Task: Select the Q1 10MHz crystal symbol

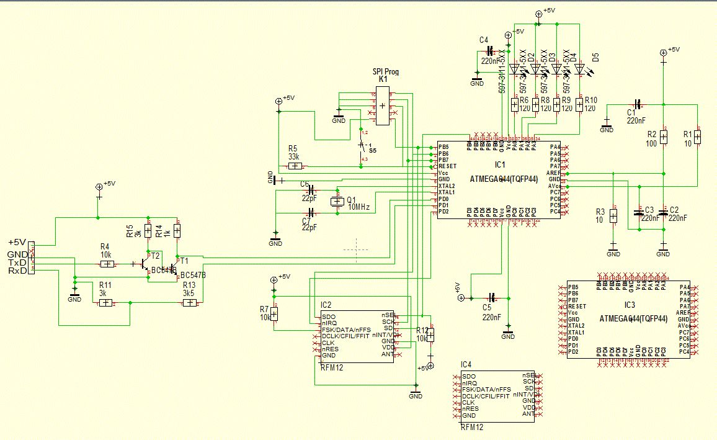Action: click(x=337, y=201)
